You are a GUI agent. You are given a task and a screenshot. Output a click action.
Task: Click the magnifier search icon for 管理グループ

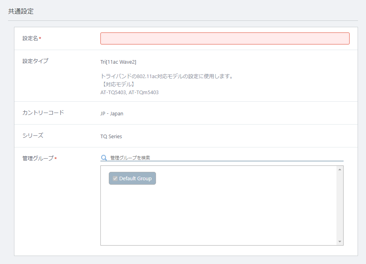click(x=104, y=158)
